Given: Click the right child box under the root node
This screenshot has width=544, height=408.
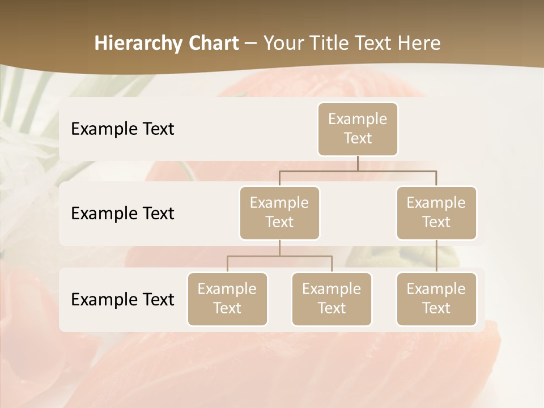Looking at the screenshot, I should 436,212.
